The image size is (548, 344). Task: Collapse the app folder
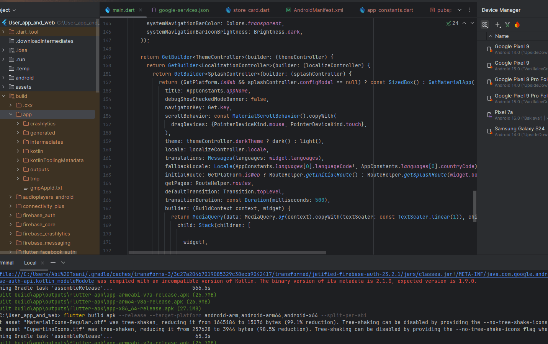pos(11,114)
